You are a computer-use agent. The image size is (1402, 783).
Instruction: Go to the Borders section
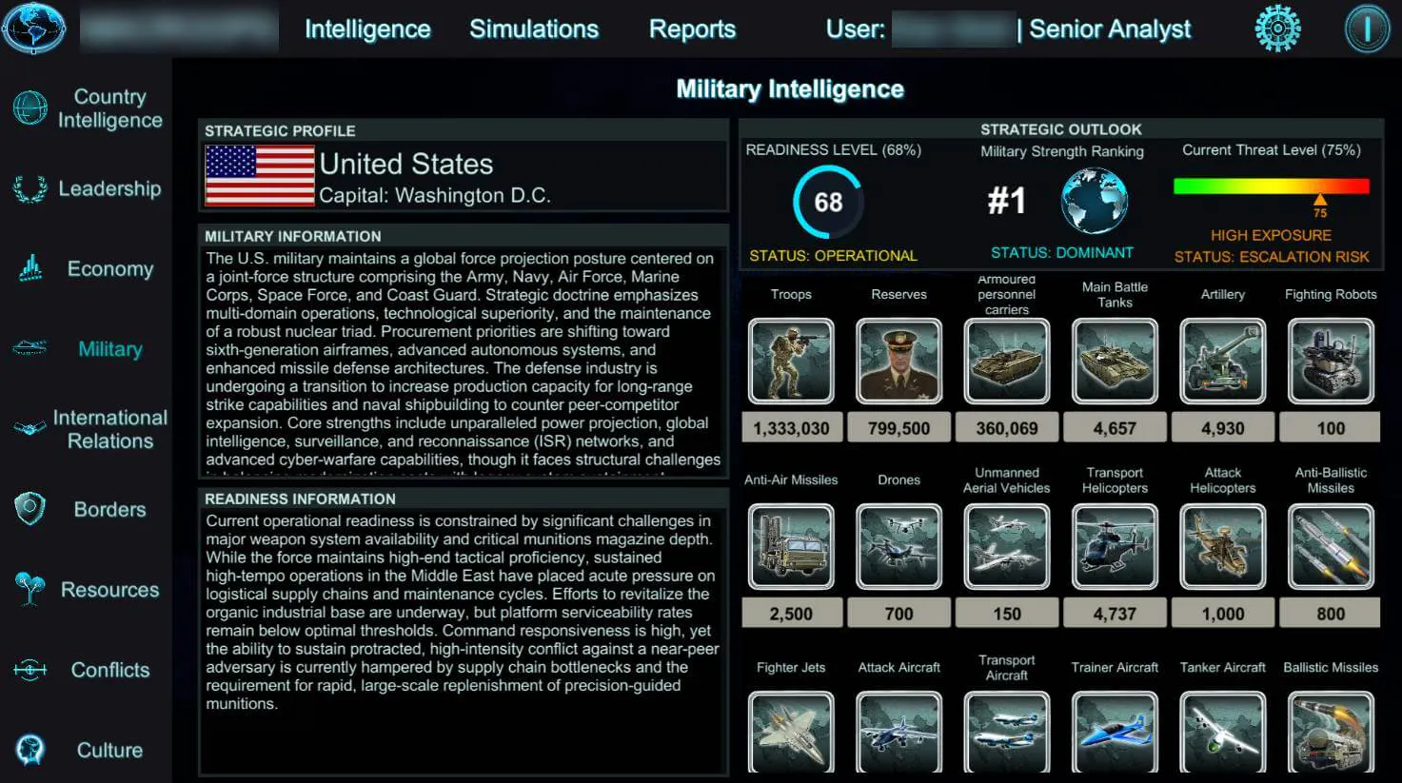(109, 509)
